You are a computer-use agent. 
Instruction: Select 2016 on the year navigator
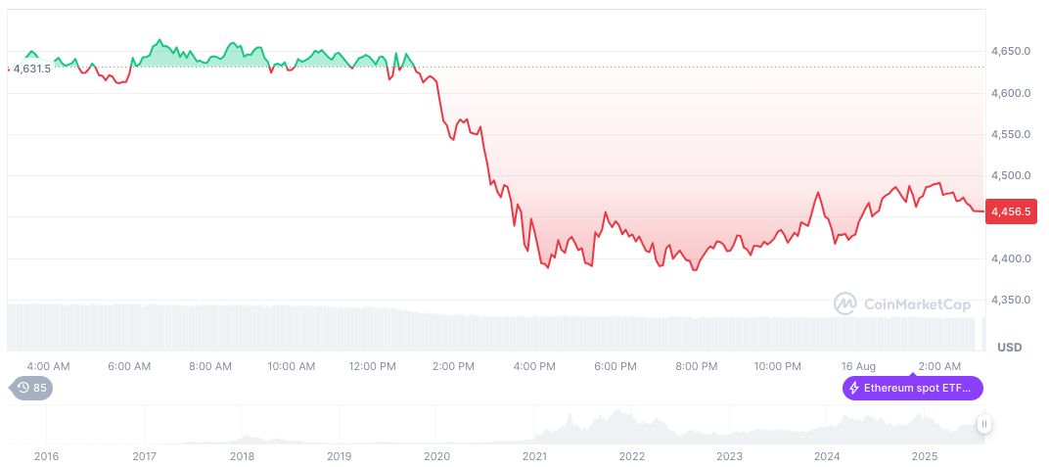(46, 456)
